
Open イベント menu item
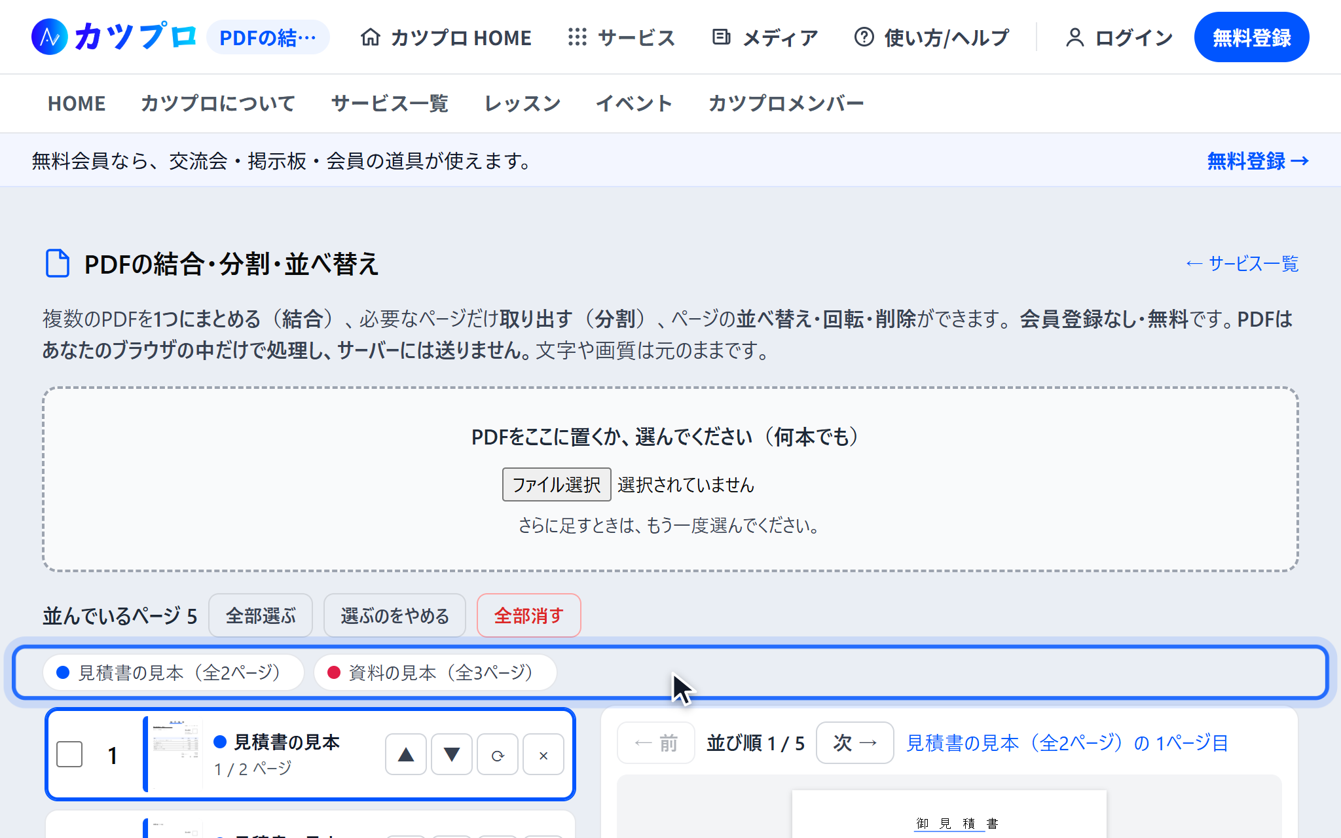(634, 103)
